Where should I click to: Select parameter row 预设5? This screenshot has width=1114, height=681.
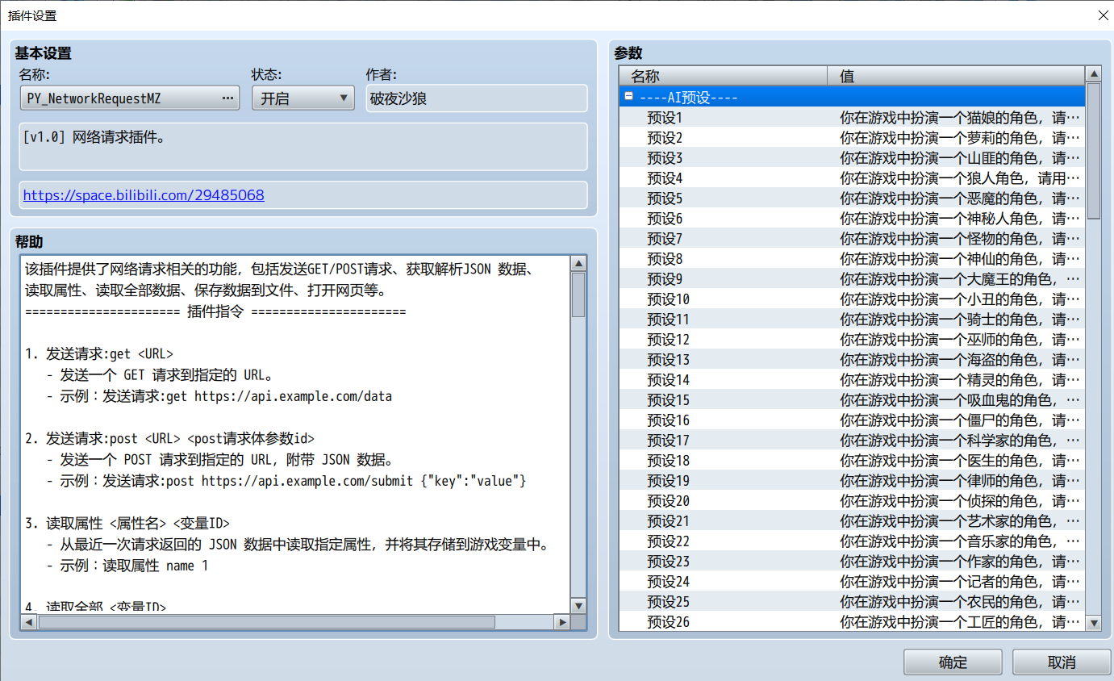[x=852, y=198]
